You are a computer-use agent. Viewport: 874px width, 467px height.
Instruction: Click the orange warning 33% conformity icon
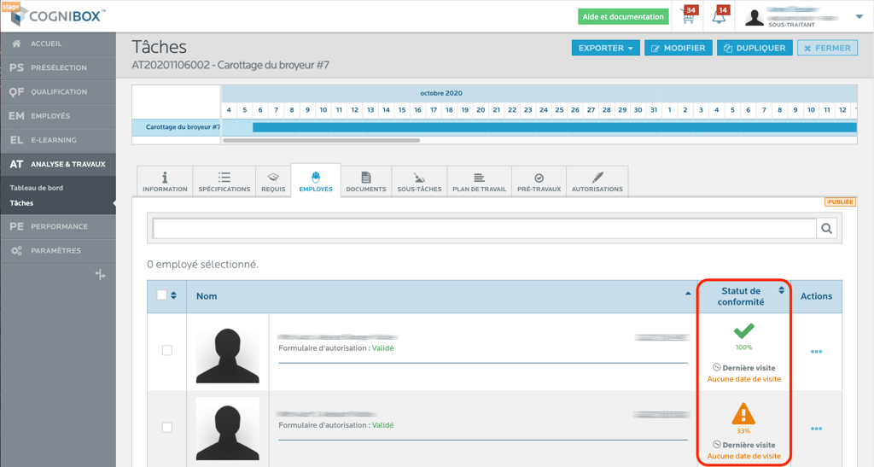pyautogui.click(x=743, y=414)
